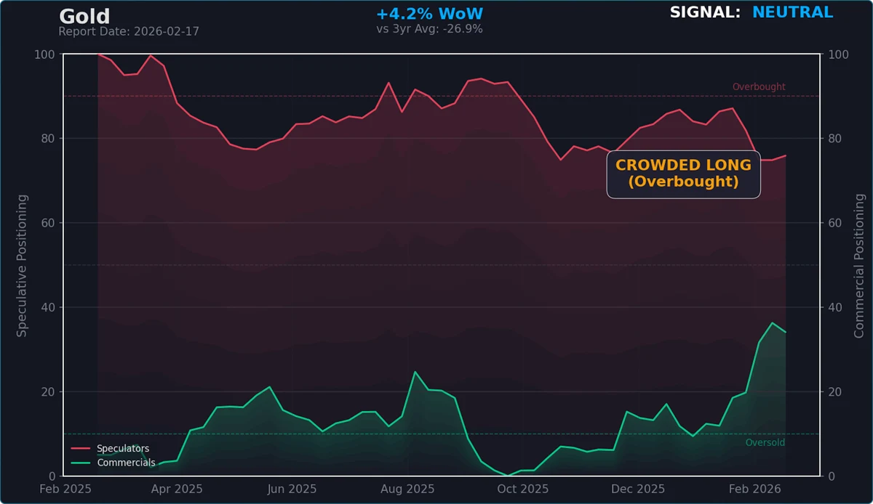Open the Report Date selector
Image resolution: width=873 pixels, height=504 pixels.
[129, 31]
